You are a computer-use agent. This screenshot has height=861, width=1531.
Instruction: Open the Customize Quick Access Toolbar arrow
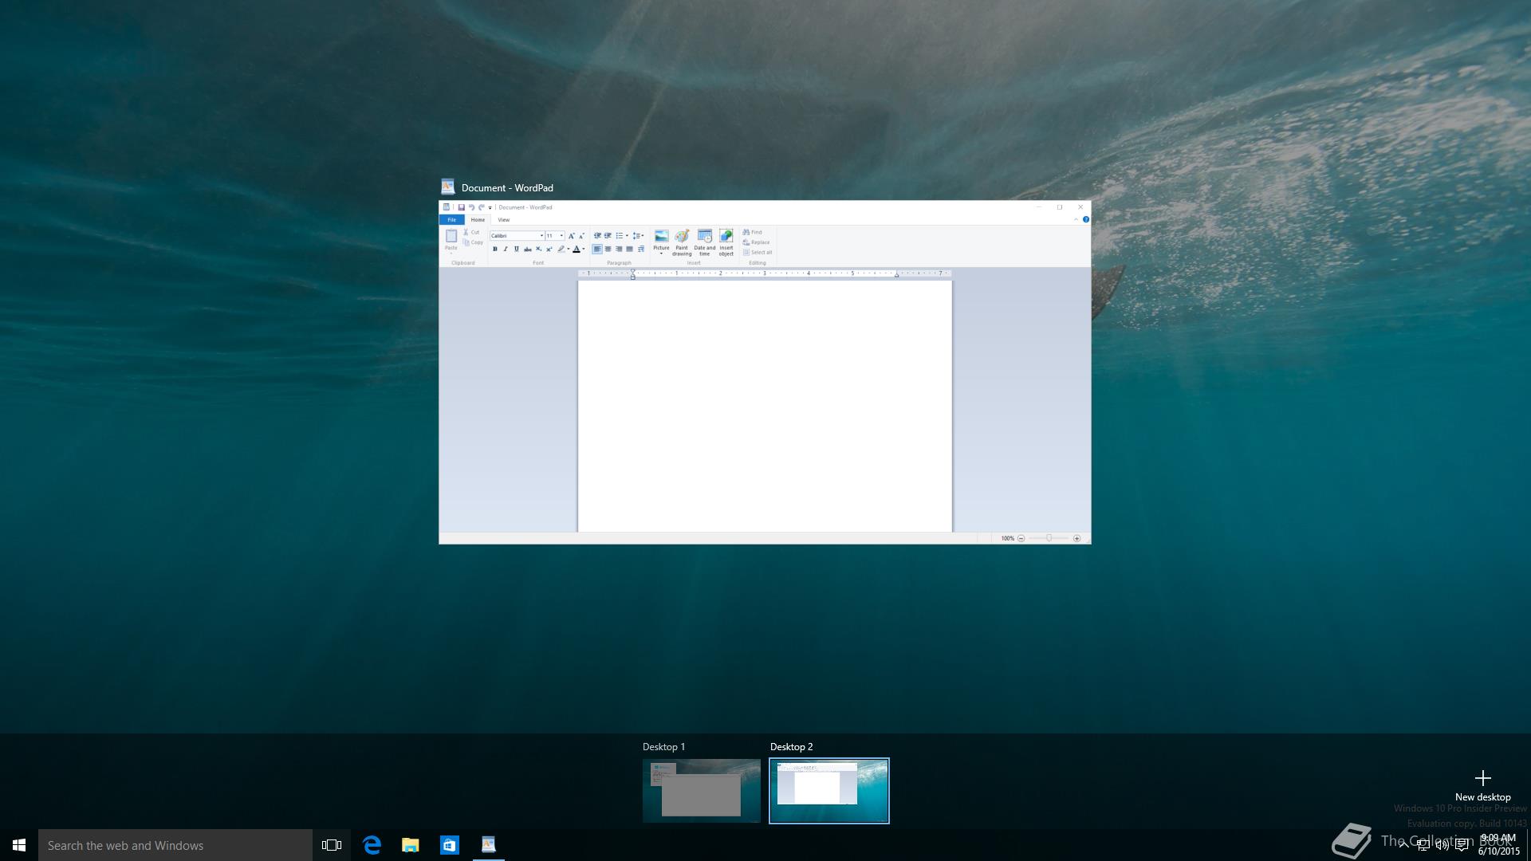point(490,207)
